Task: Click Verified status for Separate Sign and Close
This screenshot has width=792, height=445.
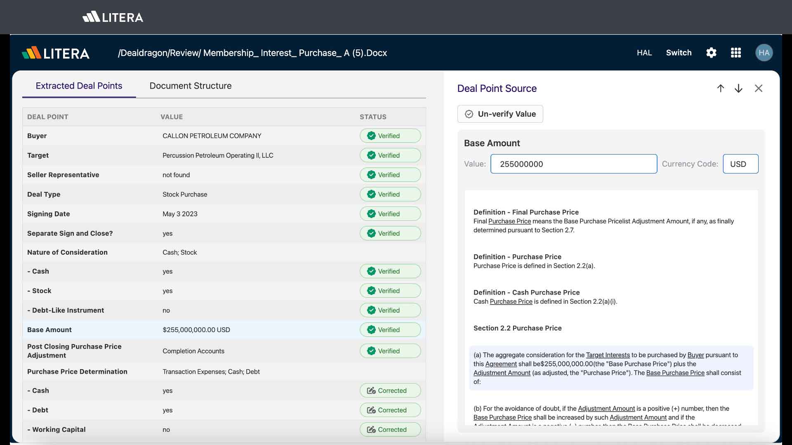Action: click(390, 233)
